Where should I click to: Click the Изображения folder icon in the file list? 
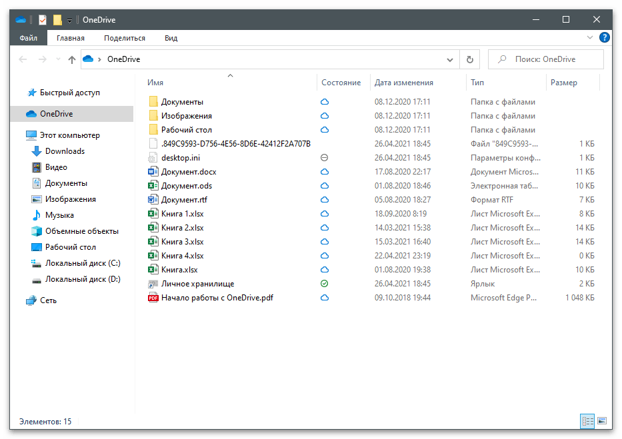[153, 116]
